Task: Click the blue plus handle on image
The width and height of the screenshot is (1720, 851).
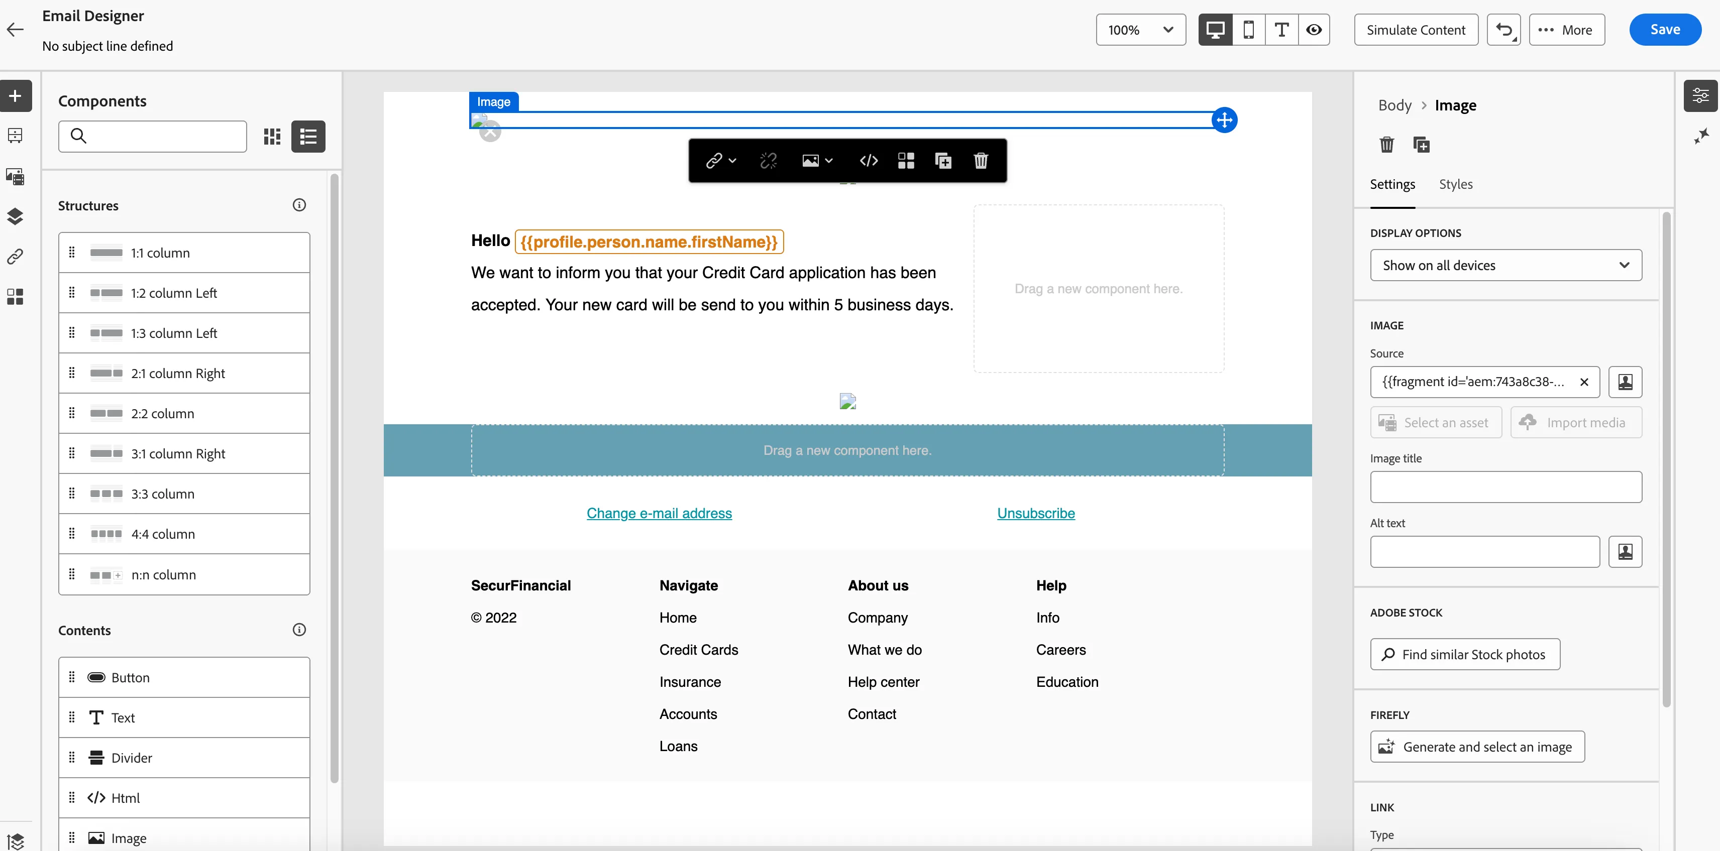Action: [1224, 120]
